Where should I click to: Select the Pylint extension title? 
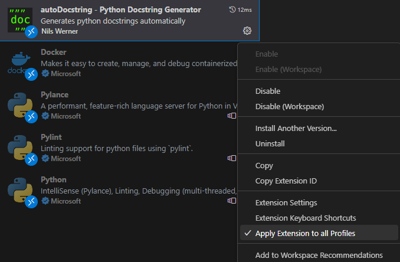pos(51,137)
